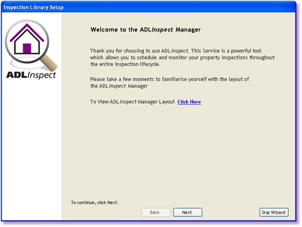Click the Next button to continue
Image resolution: width=302 pixels, height=227 pixels.
tap(187, 212)
